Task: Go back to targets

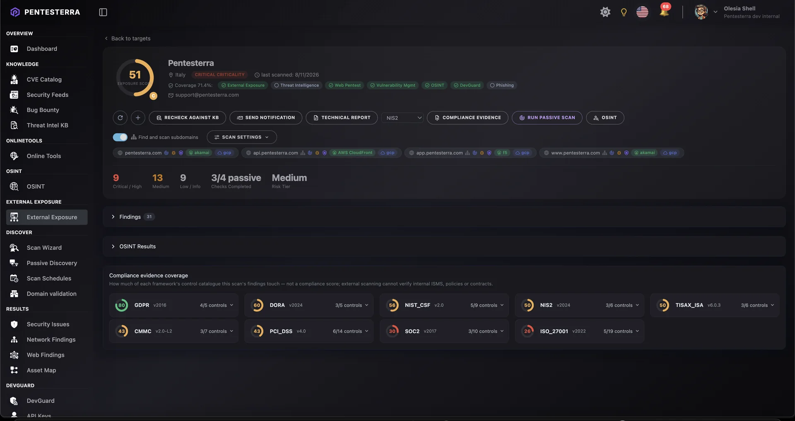Action: pyautogui.click(x=128, y=38)
